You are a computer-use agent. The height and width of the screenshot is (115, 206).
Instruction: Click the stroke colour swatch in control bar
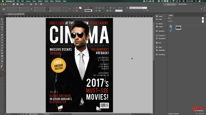coord(80,11)
